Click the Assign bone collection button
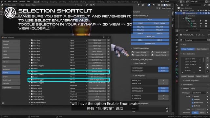Screen dimensions: 210x118 click(x=184, y=76)
